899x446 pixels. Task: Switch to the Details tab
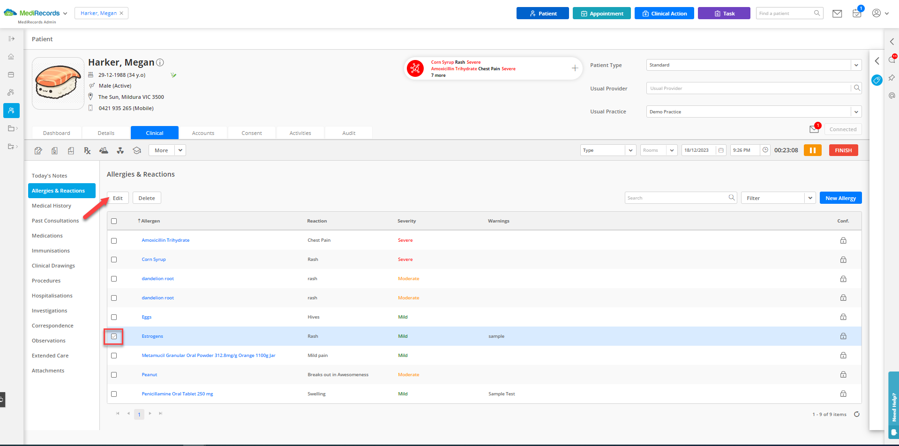pos(106,133)
